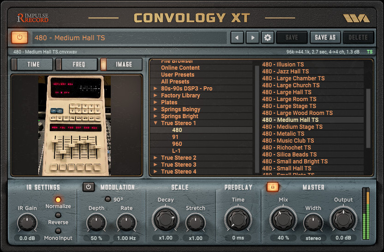Screen dimensions: 384x252
Task: Toggle the Normalize LED switch
Action: pyautogui.click(x=58, y=200)
